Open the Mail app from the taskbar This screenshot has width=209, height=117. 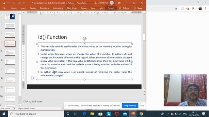(125, 114)
